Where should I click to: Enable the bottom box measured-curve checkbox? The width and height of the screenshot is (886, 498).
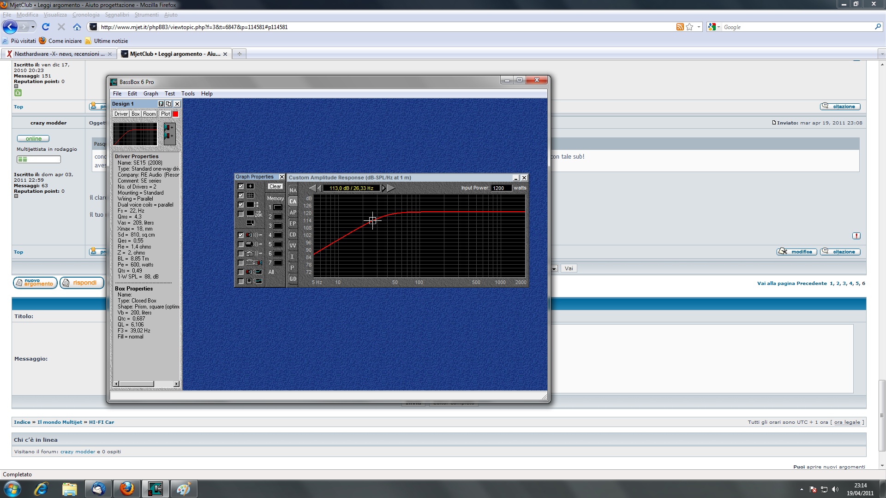[x=240, y=281]
